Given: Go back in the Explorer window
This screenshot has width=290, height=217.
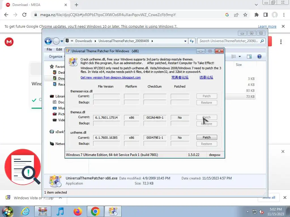Looking at the screenshot, I should click(48, 41).
